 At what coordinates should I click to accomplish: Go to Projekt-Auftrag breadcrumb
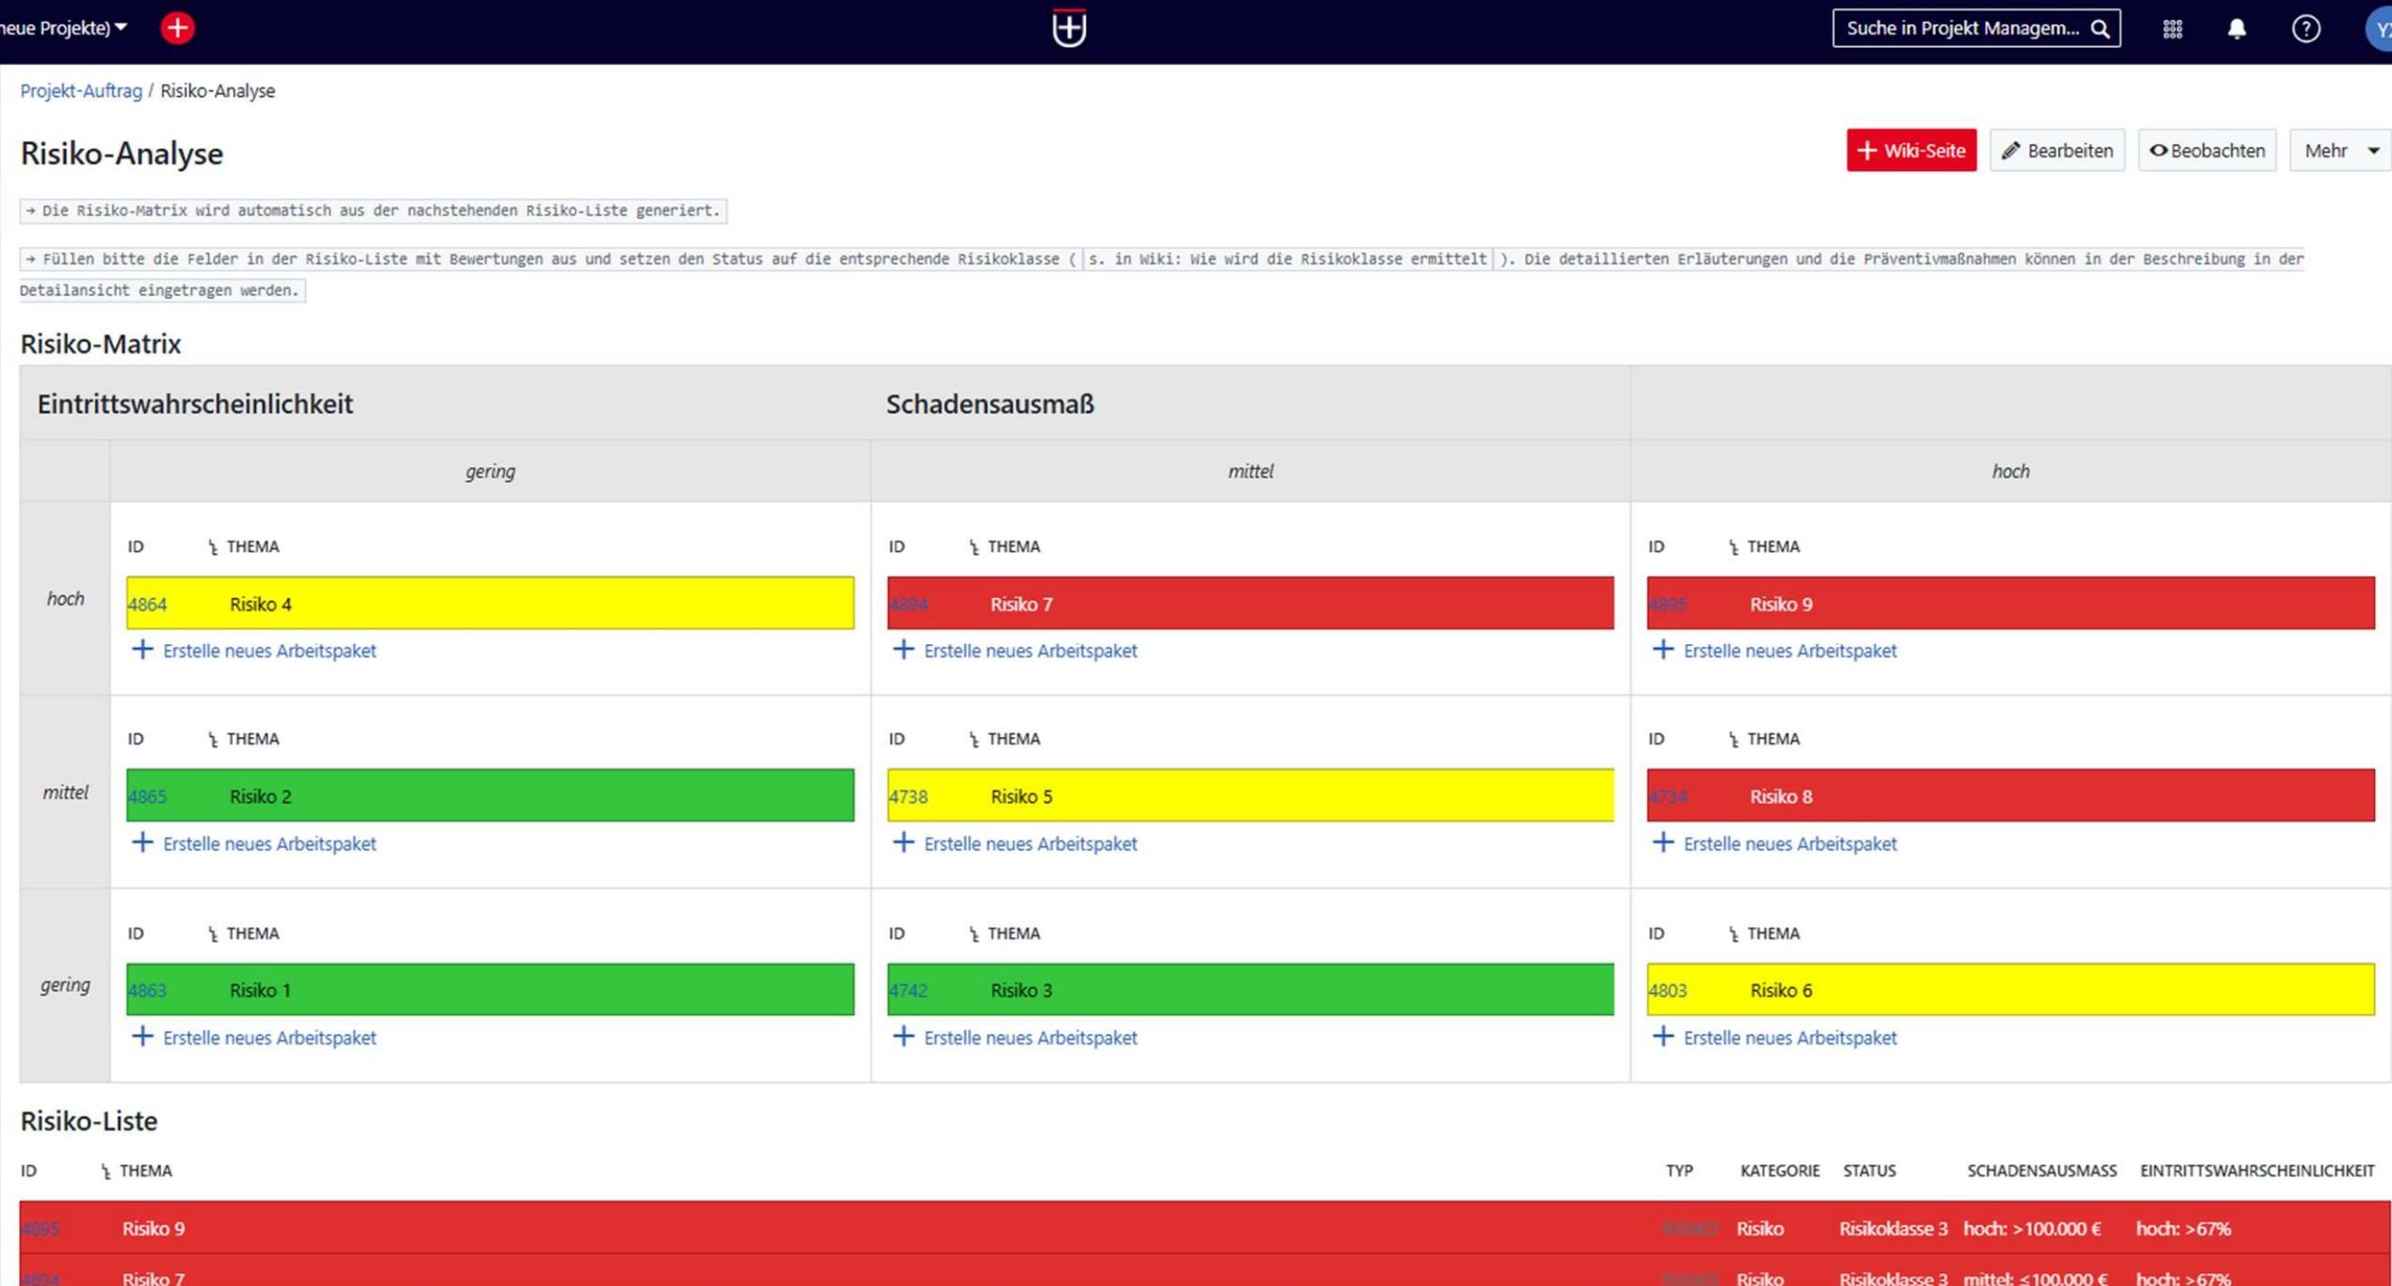[x=81, y=91]
